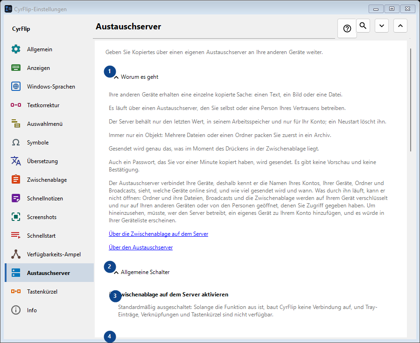Open Übersetzung via the translate icon
Screen dimensions: 420x343
16,161
